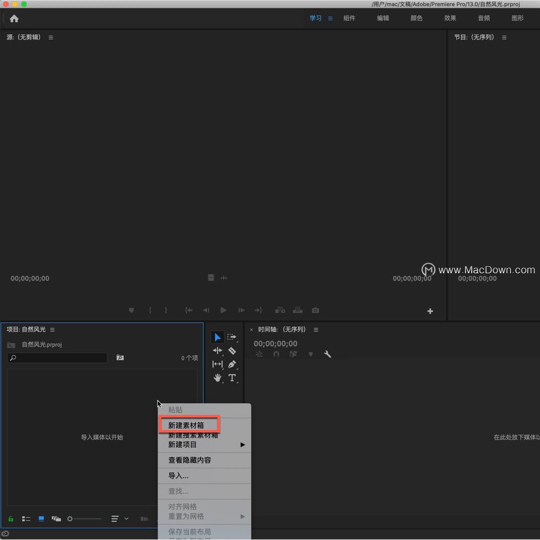The image size is (540, 540).
Task: Click Drag Video Only filmstrip icon
Action: pos(211,278)
